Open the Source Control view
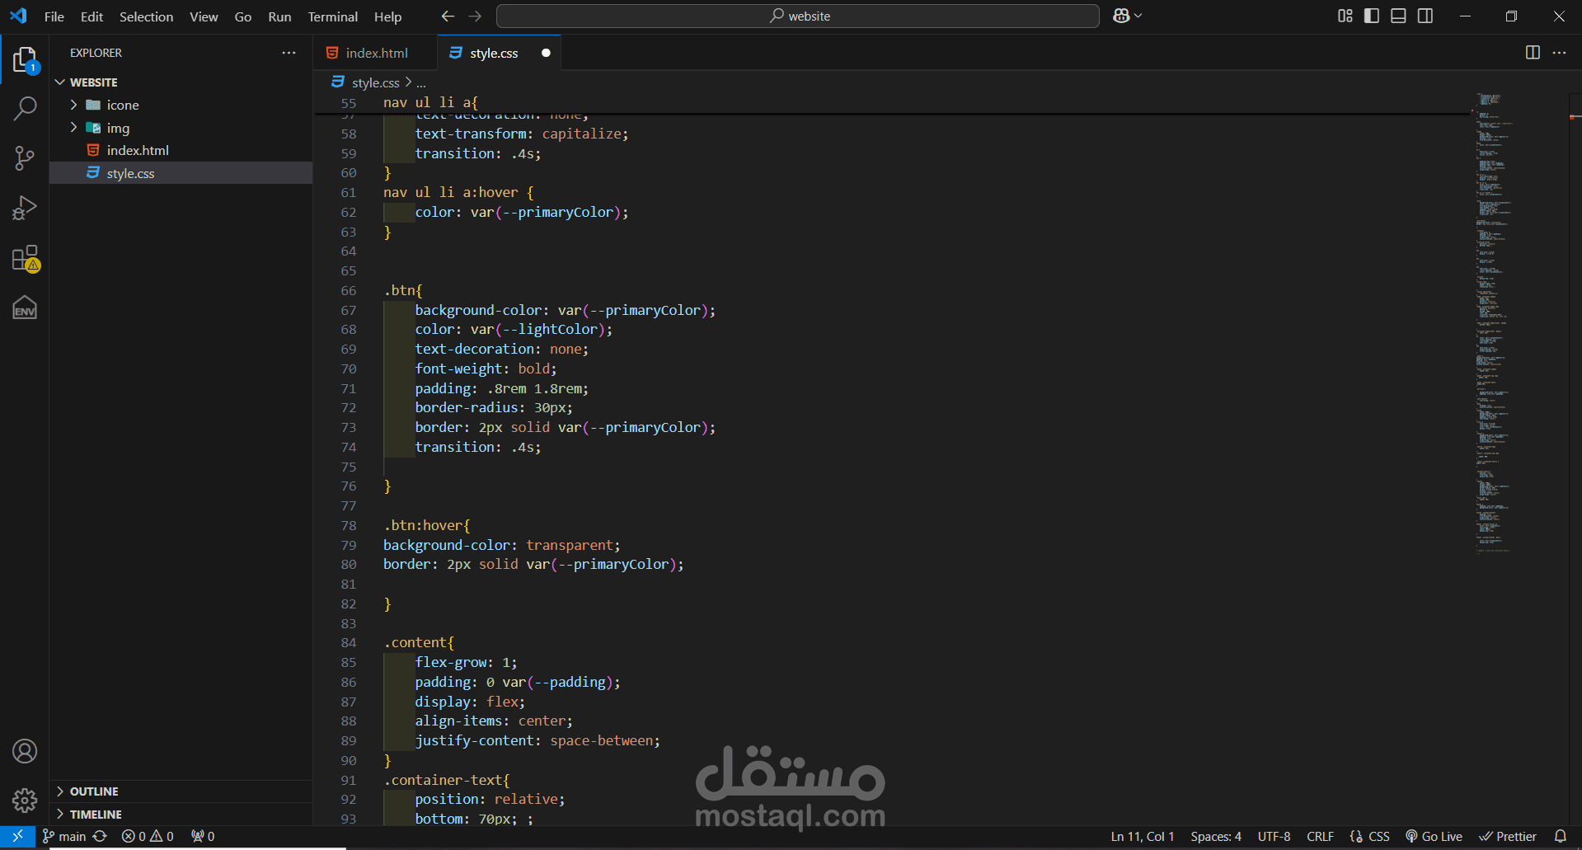The image size is (1582, 850). point(25,158)
